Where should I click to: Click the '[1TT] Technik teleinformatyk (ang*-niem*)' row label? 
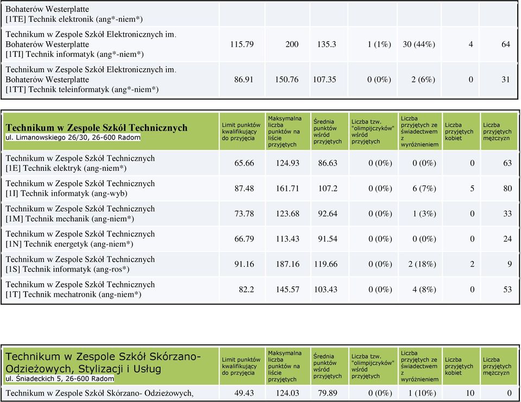82,90
